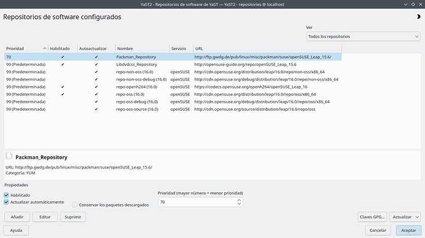This screenshot has height=238, width=425.
Task: Sort by the Servicio column header
Action: [x=181, y=49]
